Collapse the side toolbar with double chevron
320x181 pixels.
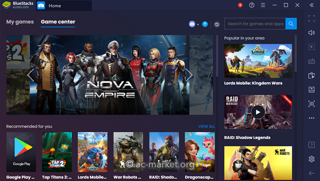(312, 5)
